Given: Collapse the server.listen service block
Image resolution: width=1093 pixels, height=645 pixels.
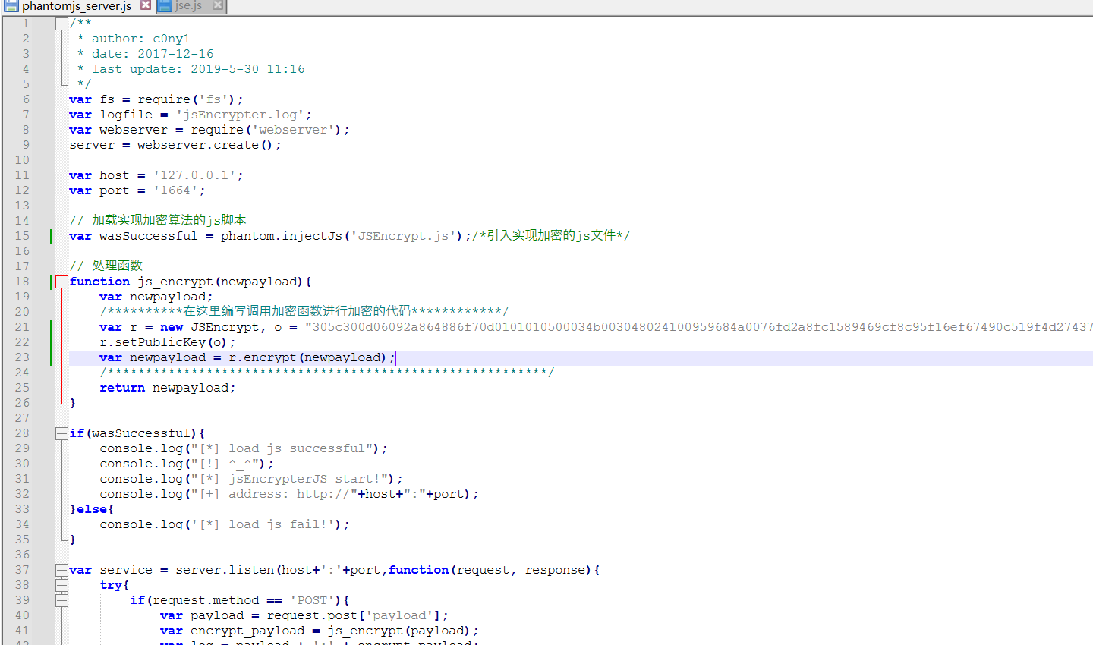Looking at the screenshot, I should (x=61, y=570).
